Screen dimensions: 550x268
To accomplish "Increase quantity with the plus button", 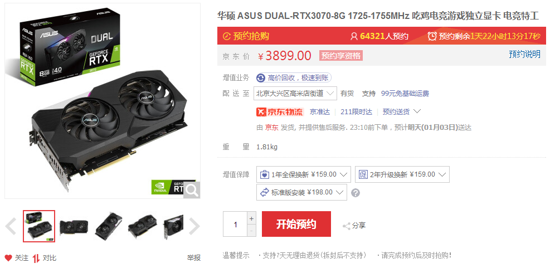I will (x=251, y=218).
